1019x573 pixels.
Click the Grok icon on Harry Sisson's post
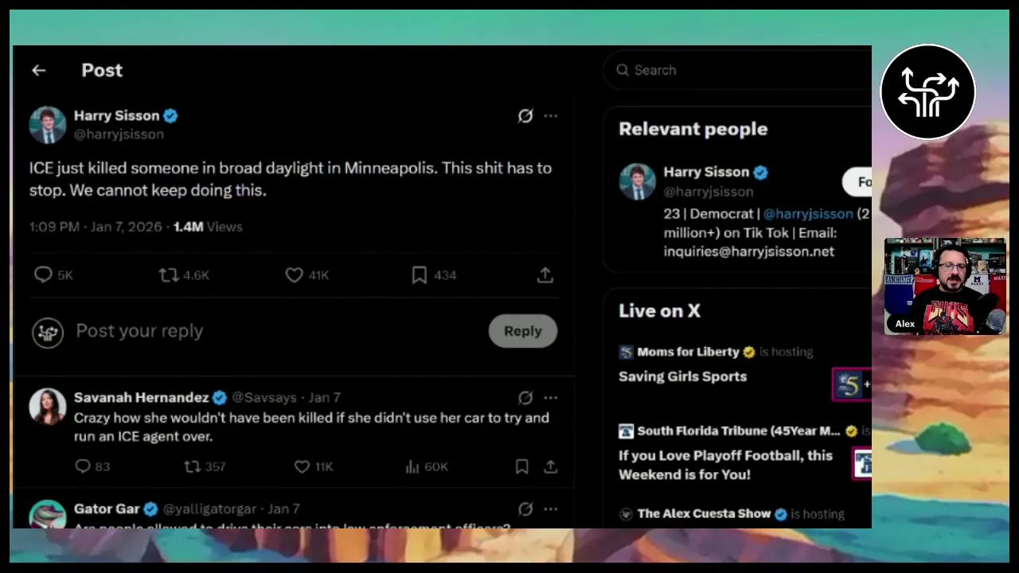pyautogui.click(x=525, y=115)
